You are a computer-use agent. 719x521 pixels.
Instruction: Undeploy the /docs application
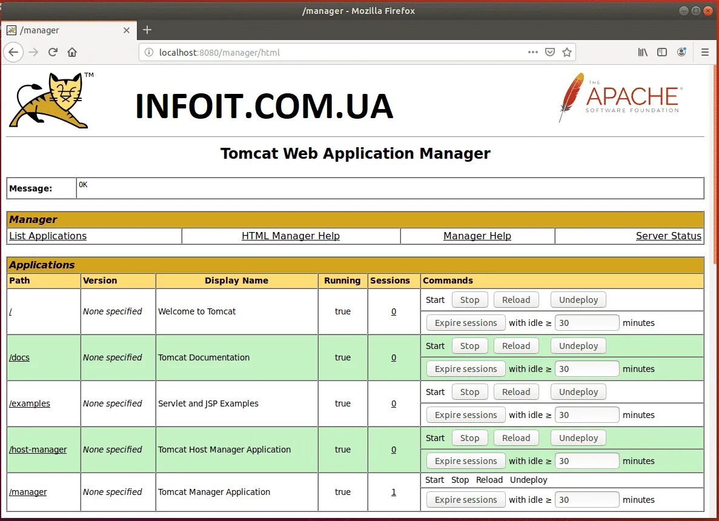coord(578,346)
